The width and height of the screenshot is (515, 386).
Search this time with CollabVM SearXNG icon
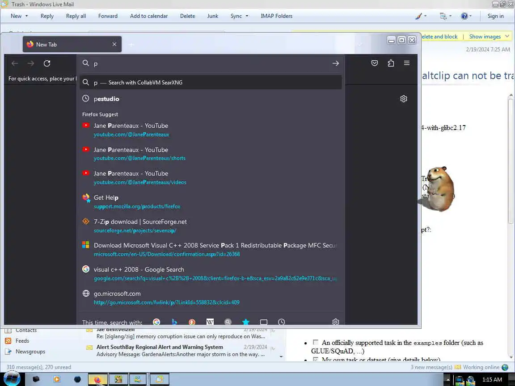pos(228,322)
